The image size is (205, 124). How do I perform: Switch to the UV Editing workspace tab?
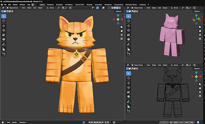pyautogui.click(x=69, y=5)
